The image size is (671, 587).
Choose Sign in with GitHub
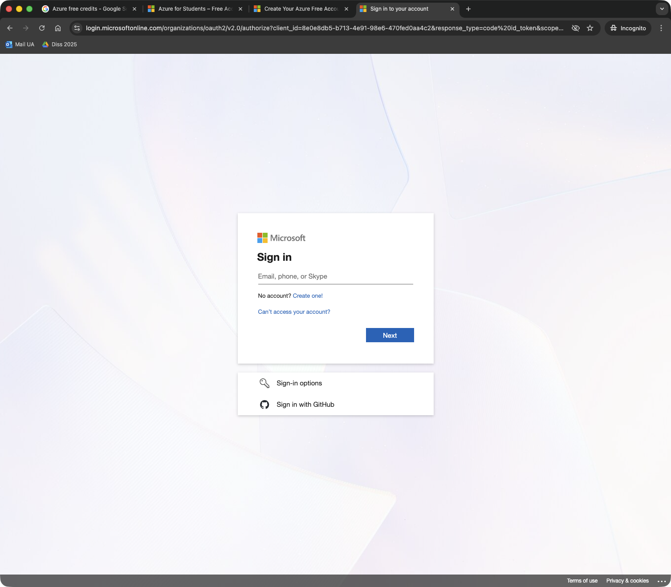pyautogui.click(x=305, y=405)
